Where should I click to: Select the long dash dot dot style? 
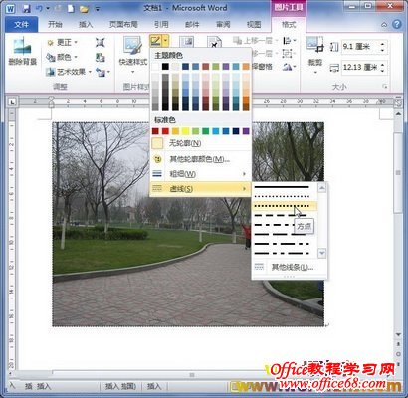pos(282,254)
